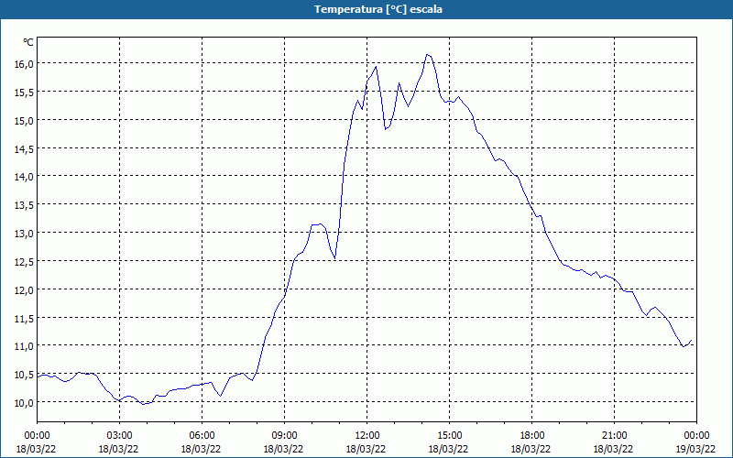Click the 03:00 time axis label
This screenshot has width=733, height=458.
[119, 436]
